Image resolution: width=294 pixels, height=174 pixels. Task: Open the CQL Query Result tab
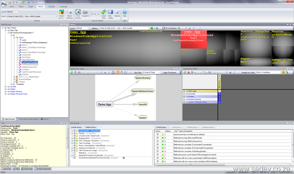(x=28, y=119)
